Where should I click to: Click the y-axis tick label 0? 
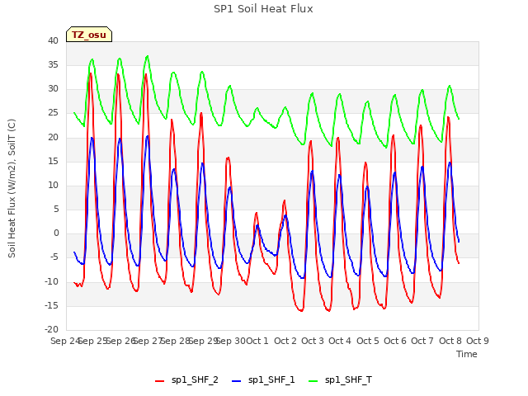(x=56, y=233)
